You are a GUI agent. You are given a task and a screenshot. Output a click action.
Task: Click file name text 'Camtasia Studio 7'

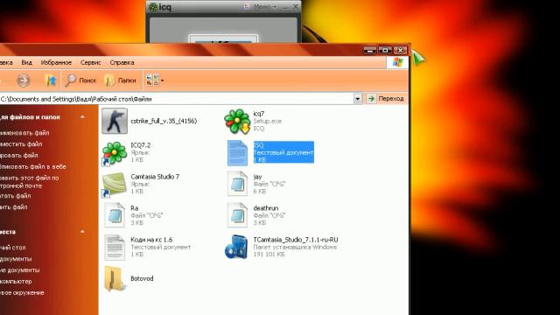tap(155, 177)
